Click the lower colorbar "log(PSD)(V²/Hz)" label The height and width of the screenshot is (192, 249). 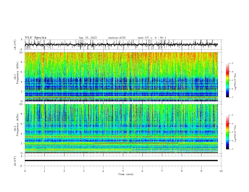tap(235, 133)
